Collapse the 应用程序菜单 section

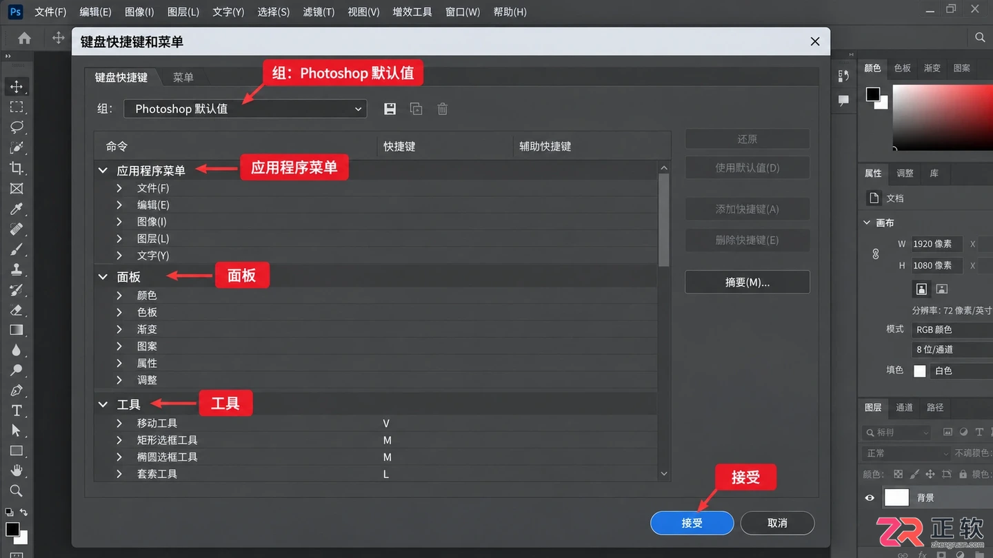click(103, 170)
